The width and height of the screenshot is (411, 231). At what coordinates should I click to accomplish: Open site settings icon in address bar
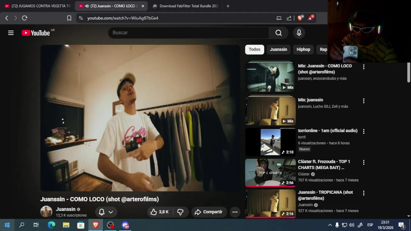[x=81, y=18]
